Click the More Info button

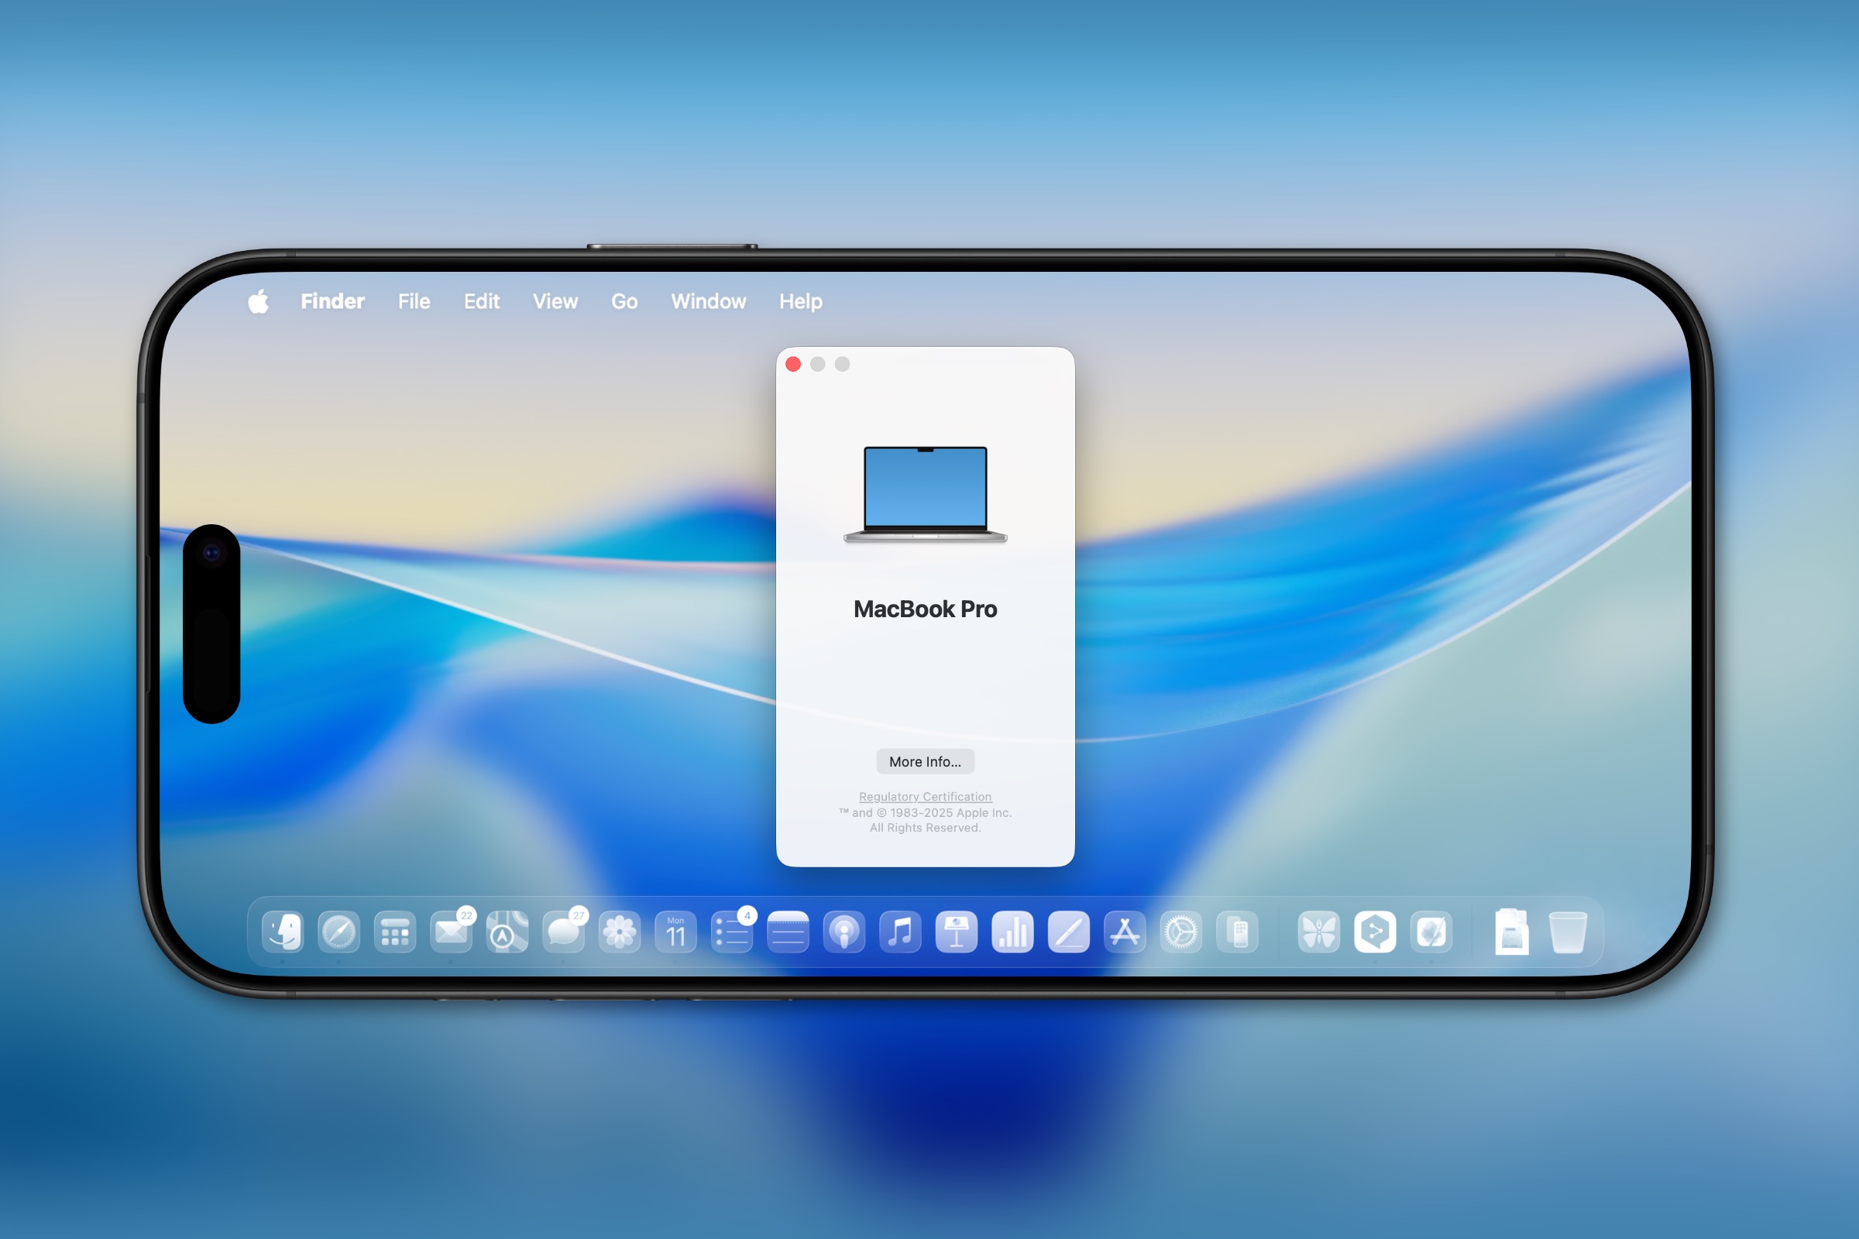pyautogui.click(x=925, y=761)
